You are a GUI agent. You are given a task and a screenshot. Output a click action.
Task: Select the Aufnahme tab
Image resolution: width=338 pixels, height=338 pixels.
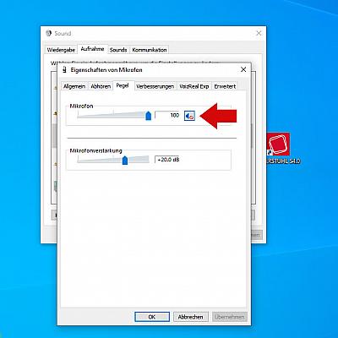(92, 49)
